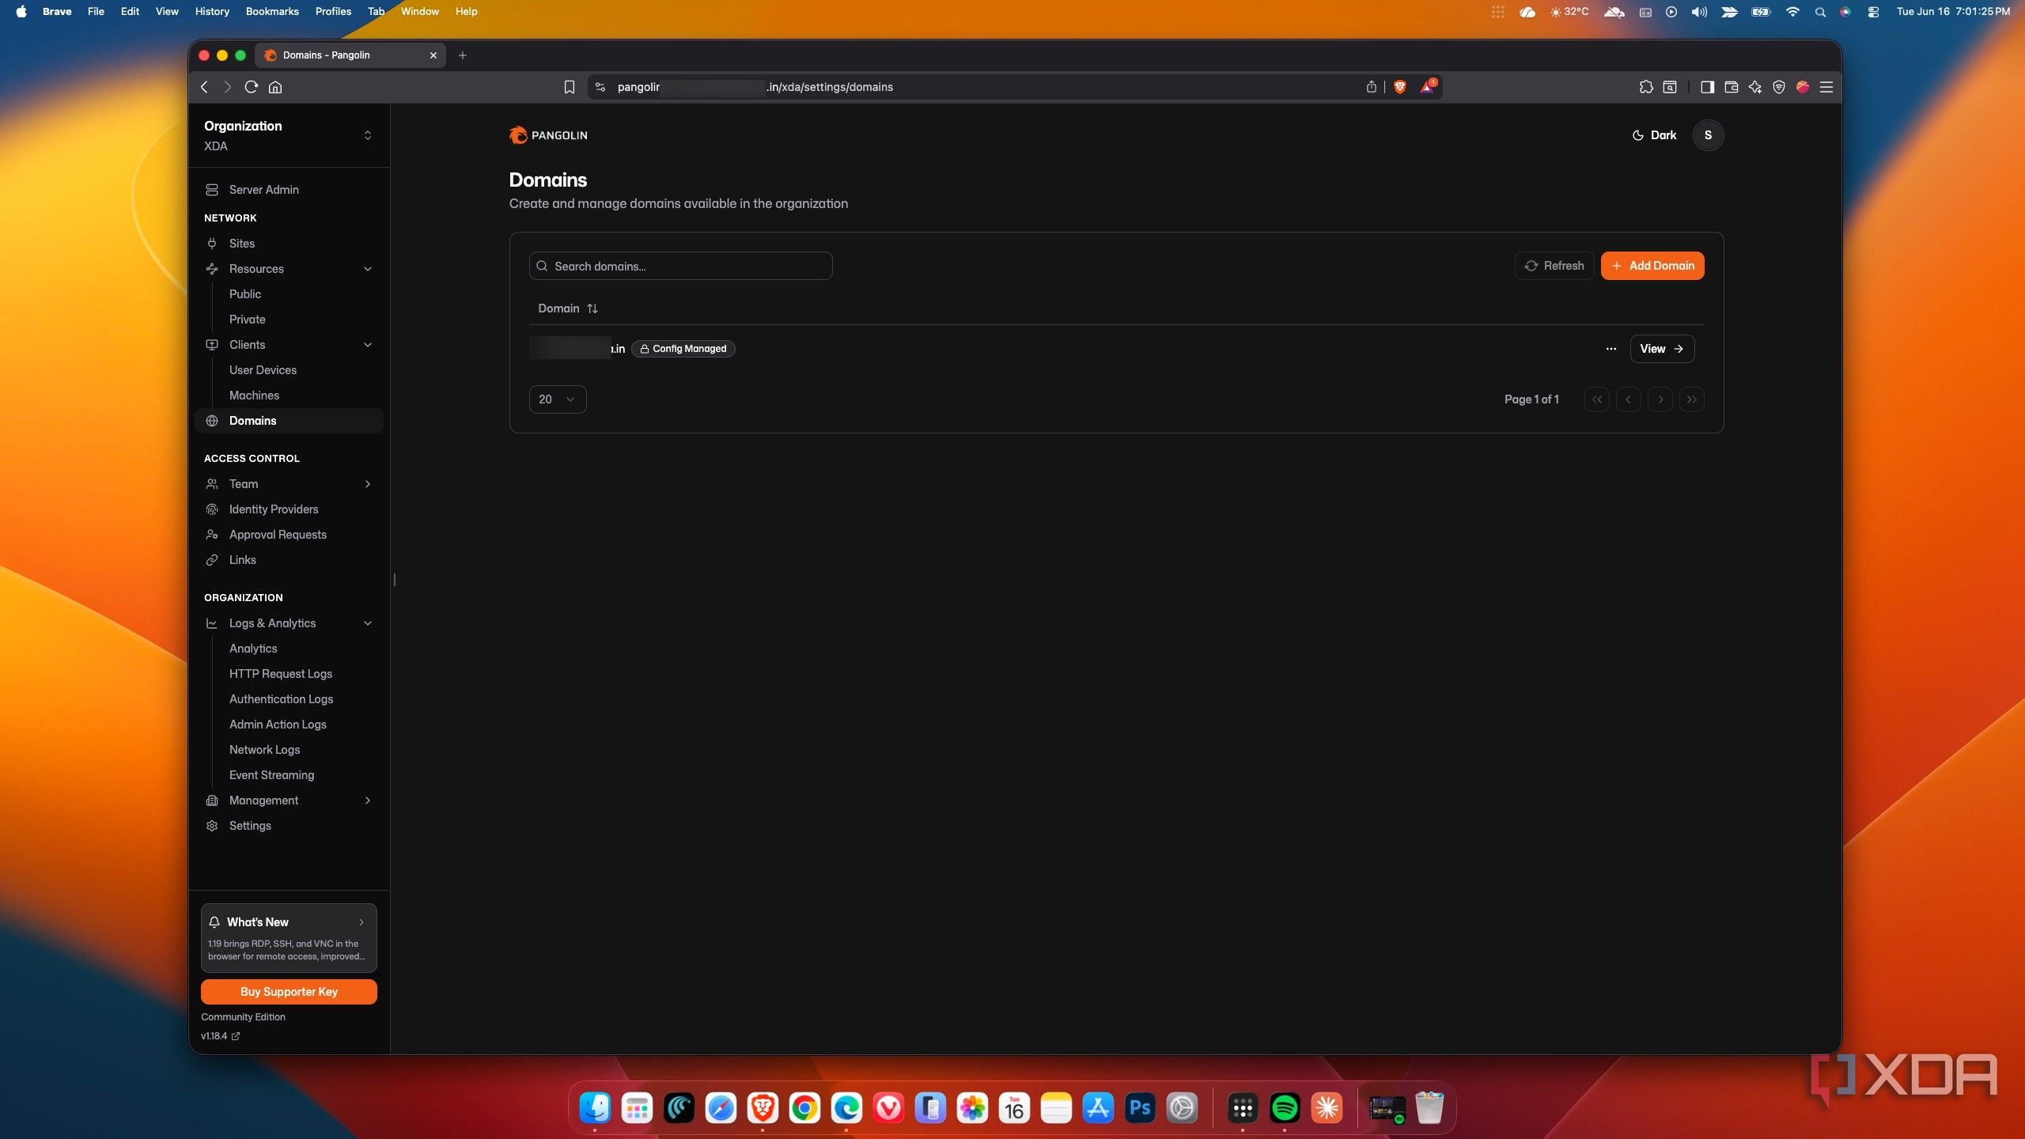Viewport: 2025px width, 1139px height.
Task: Bookmark this page with the bookmark icon
Action: coord(569,87)
